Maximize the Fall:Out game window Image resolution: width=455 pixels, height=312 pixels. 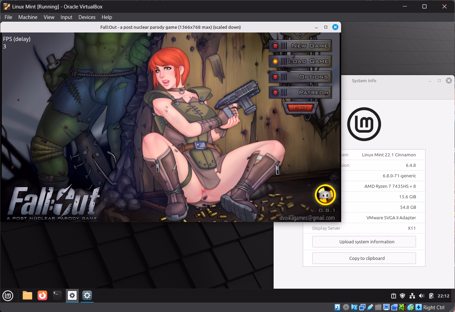coord(326,27)
